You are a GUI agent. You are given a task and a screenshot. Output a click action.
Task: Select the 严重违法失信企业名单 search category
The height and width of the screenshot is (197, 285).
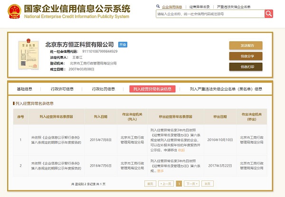233,7
